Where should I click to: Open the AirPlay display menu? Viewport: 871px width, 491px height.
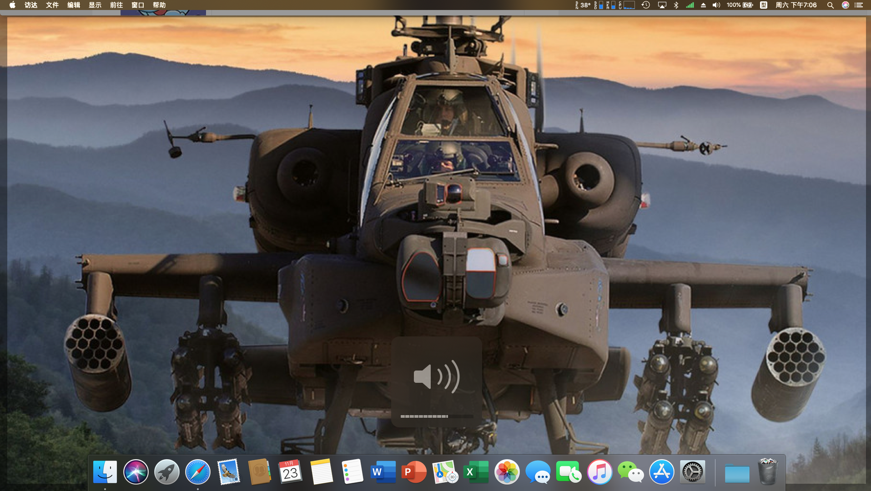(662, 5)
